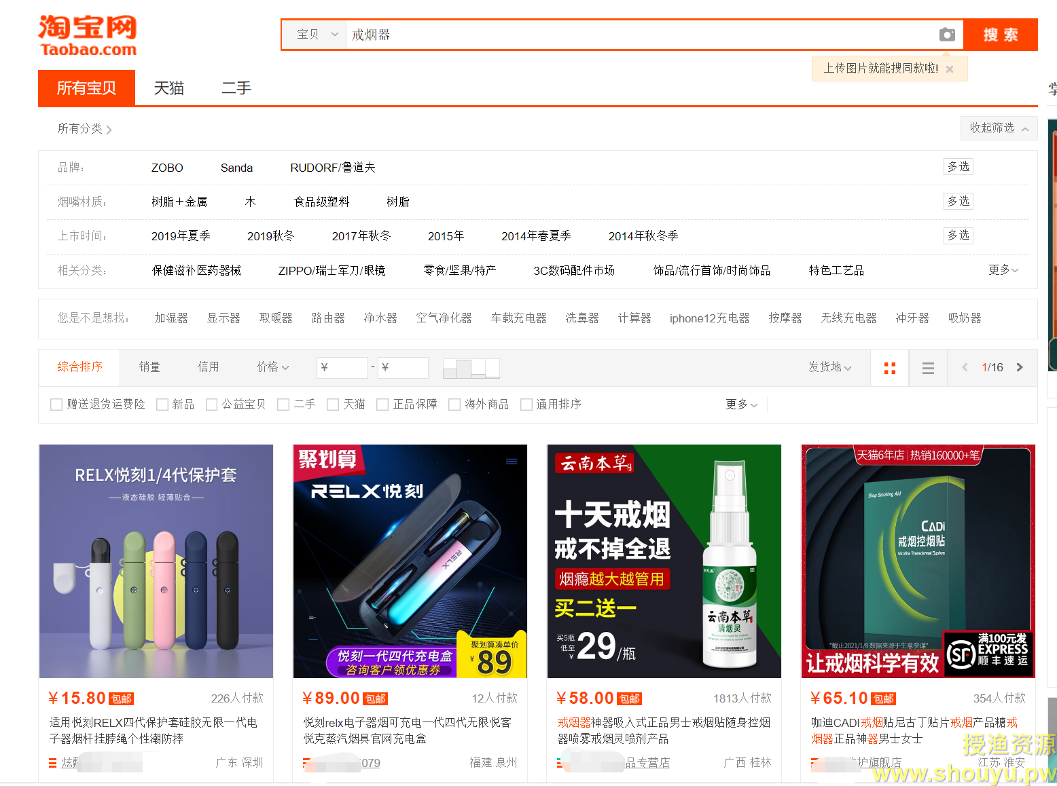Open 3C数码配件市场 category
This screenshot has width=1057, height=786.
coord(574,270)
